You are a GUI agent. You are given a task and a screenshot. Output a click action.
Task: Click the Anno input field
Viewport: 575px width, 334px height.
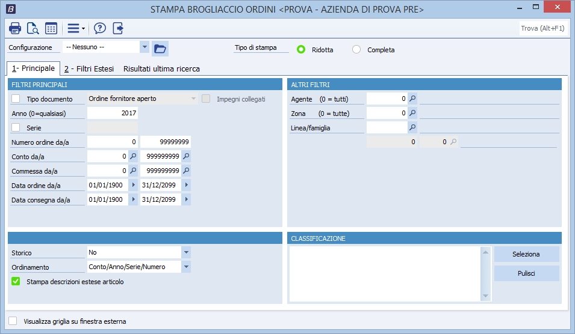click(113, 113)
